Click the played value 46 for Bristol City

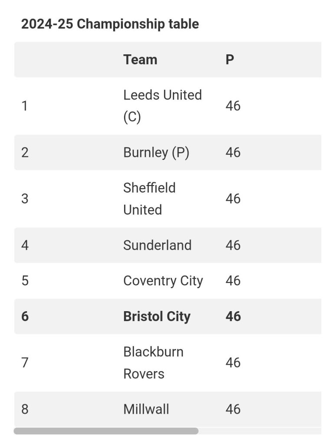coord(233,316)
